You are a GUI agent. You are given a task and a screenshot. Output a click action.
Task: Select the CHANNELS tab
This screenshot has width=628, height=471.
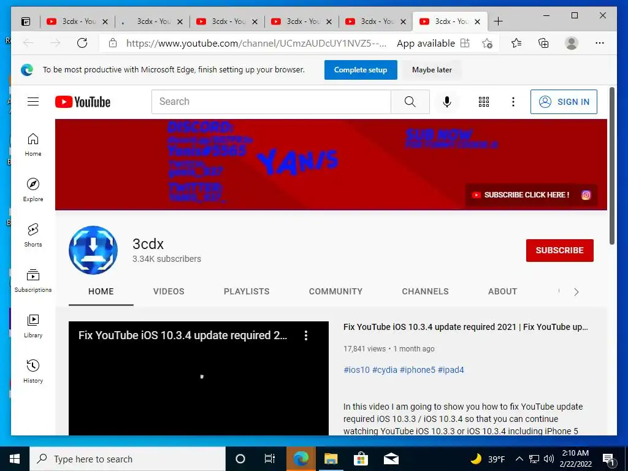click(x=426, y=291)
